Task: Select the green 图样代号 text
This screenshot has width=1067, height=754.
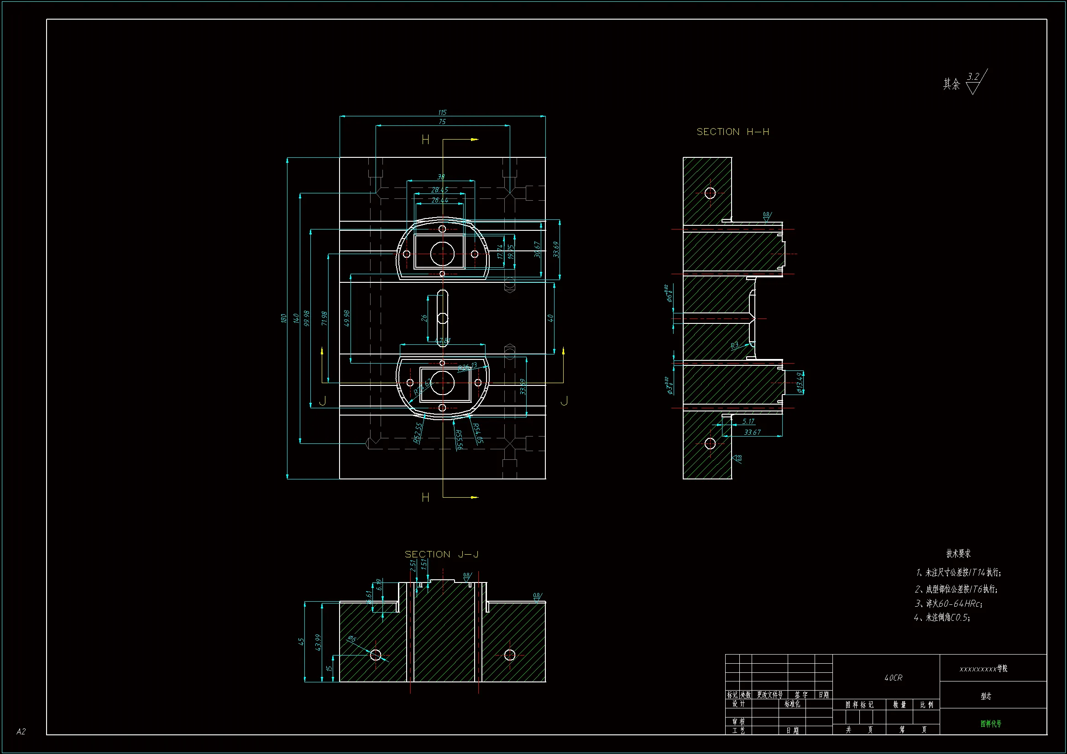Action: coord(991,723)
